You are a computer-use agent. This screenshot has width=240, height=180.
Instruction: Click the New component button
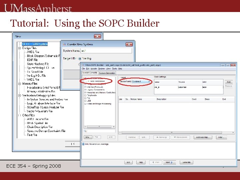click(x=88, y=137)
